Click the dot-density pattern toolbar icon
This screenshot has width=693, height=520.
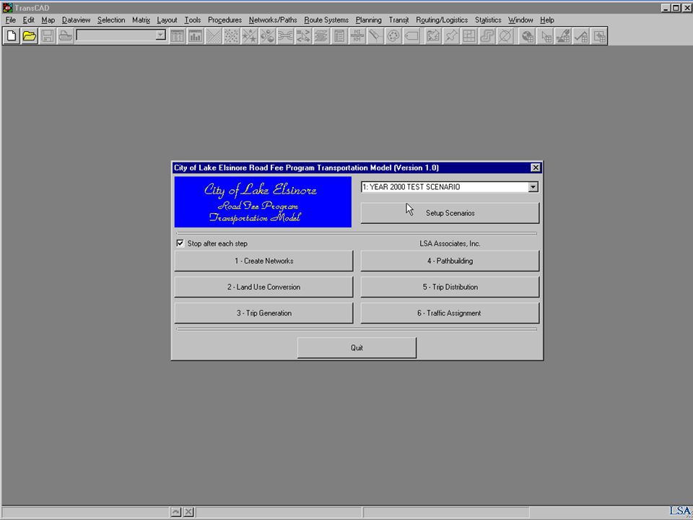[x=231, y=36]
